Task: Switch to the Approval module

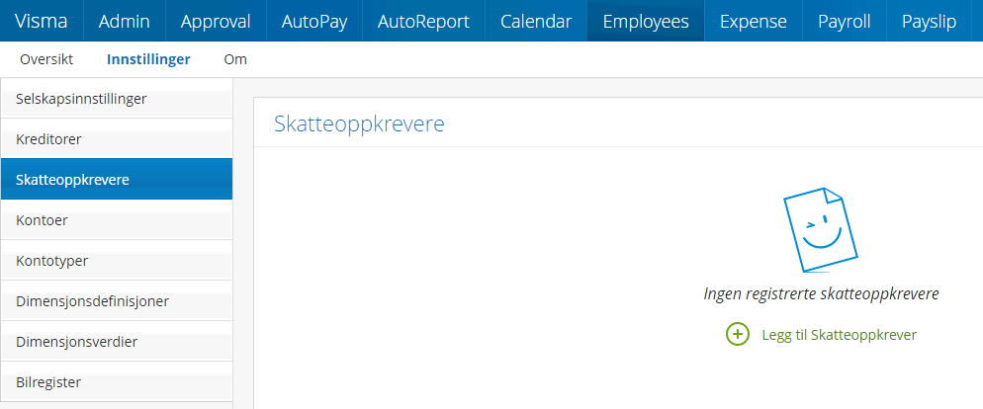Action: pyautogui.click(x=216, y=21)
